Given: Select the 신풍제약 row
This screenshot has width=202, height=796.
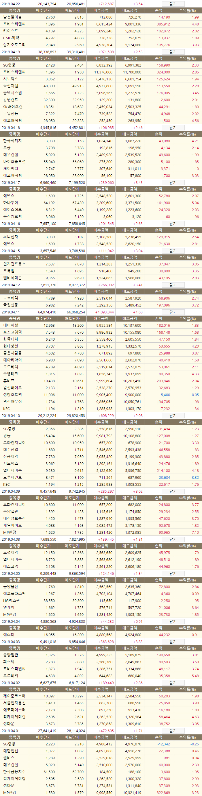Looking at the screenshot, I should 101,456.
